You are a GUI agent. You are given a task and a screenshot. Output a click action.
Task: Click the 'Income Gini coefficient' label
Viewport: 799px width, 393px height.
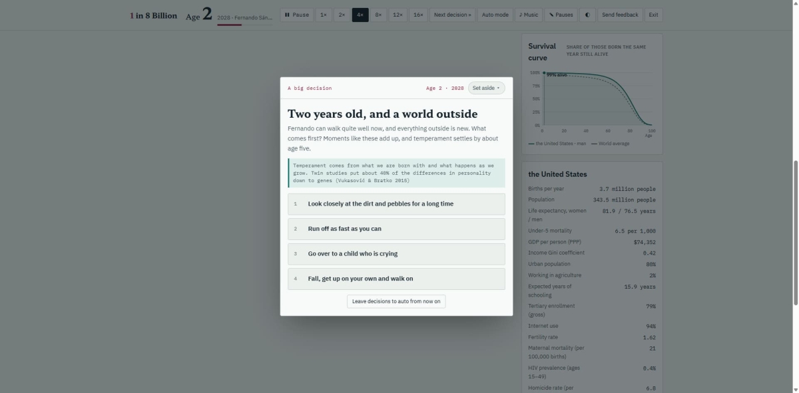(556, 253)
